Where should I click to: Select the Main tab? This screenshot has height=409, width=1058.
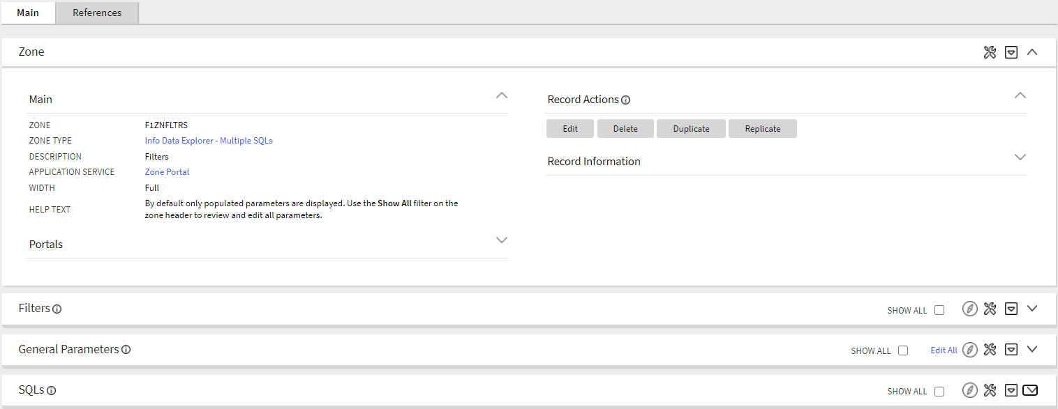(x=28, y=13)
